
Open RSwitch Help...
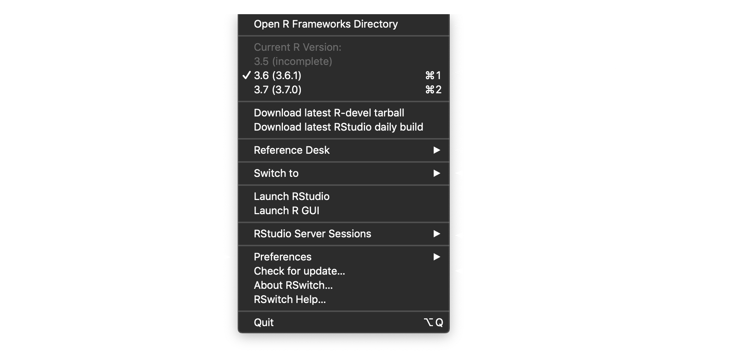[x=343, y=299]
